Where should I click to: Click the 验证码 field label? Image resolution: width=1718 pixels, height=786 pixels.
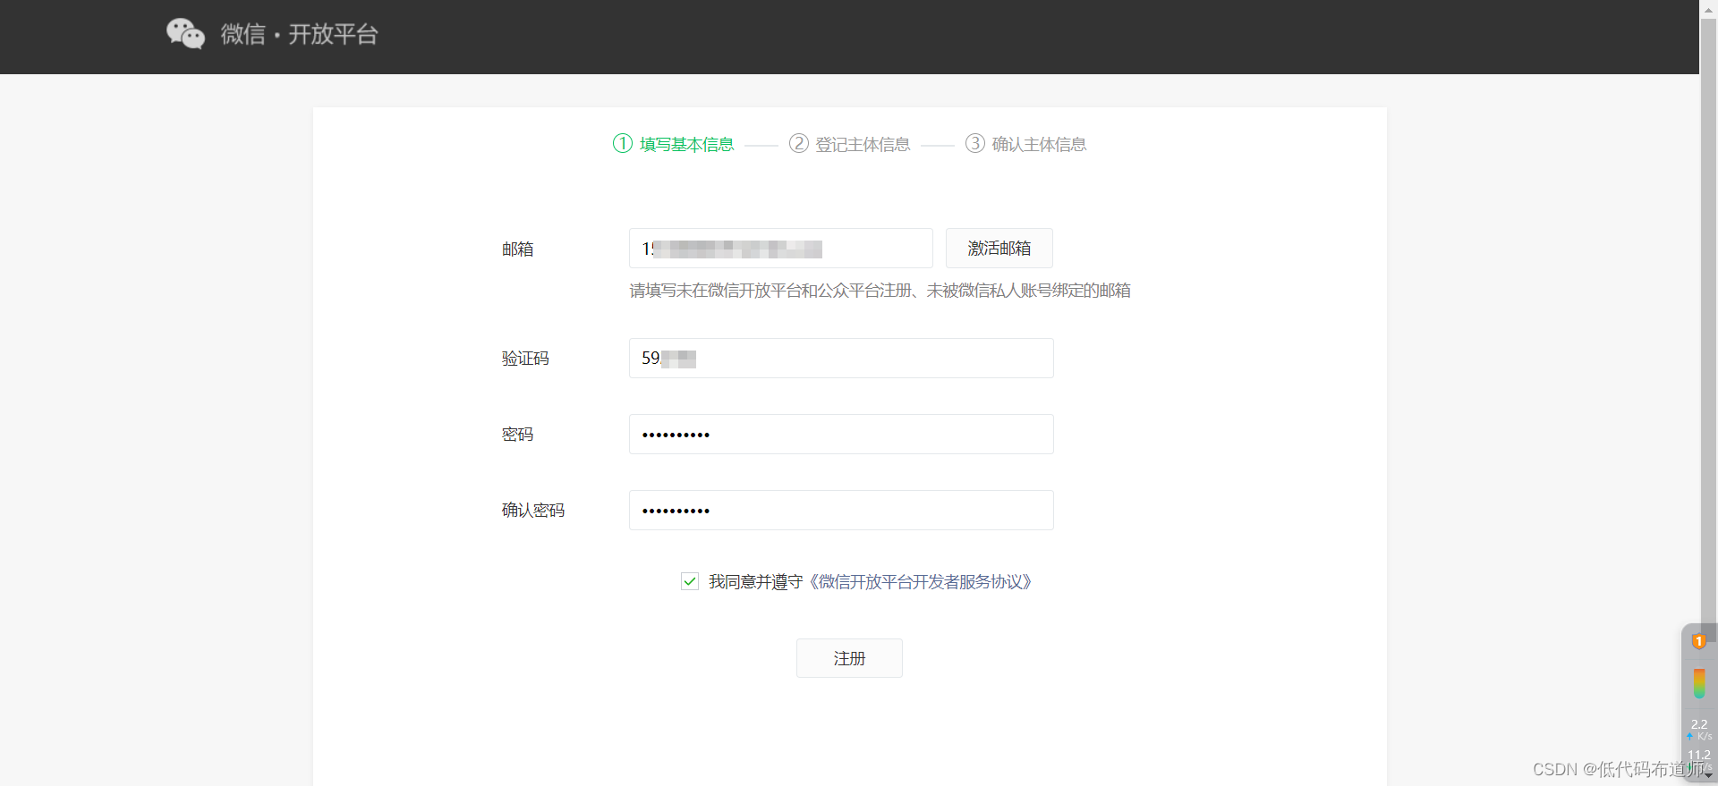coord(525,359)
